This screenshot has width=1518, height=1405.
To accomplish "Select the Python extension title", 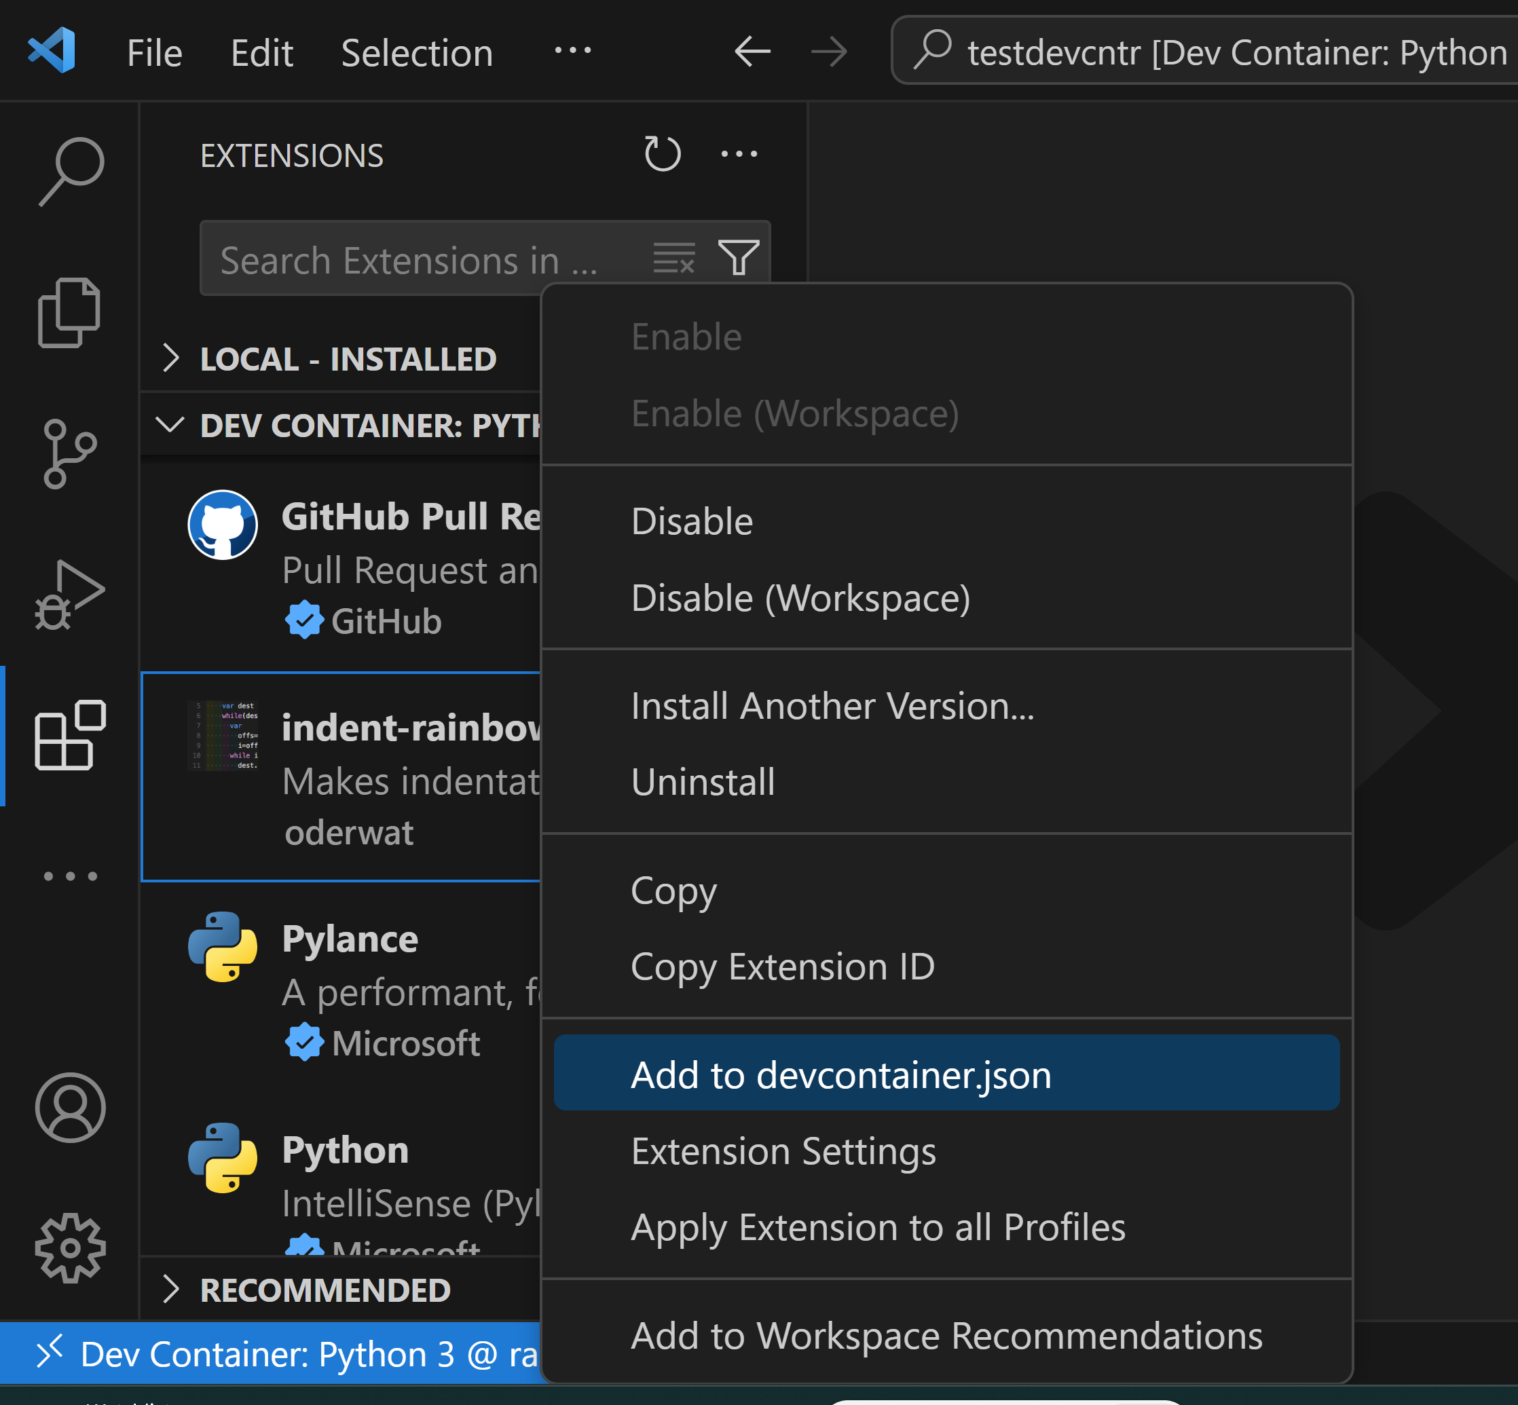I will tap(346, 1150).
